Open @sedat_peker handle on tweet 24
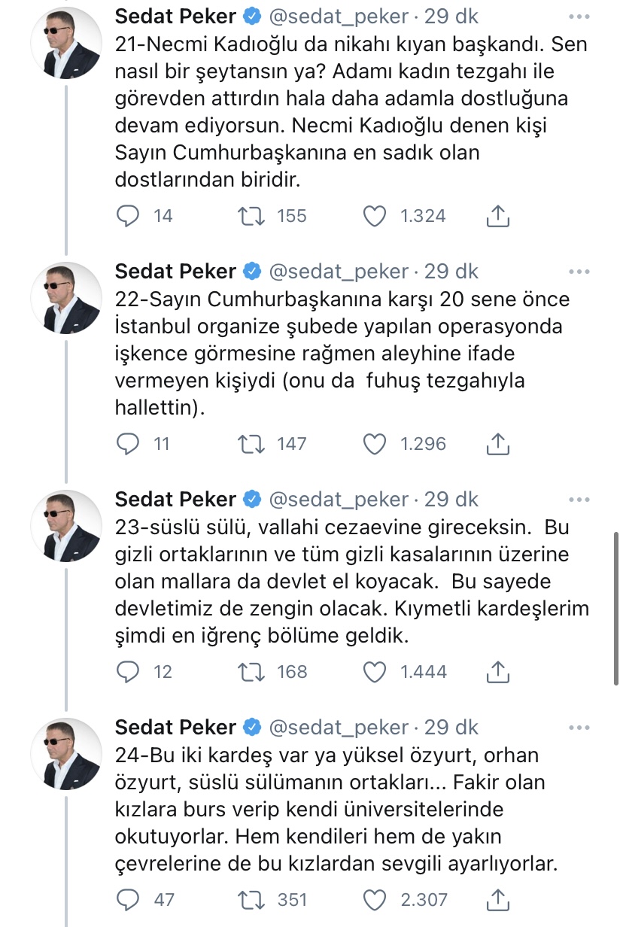This screenshot has width=623, height=927. pyautogui.click(x=339, y=727)
